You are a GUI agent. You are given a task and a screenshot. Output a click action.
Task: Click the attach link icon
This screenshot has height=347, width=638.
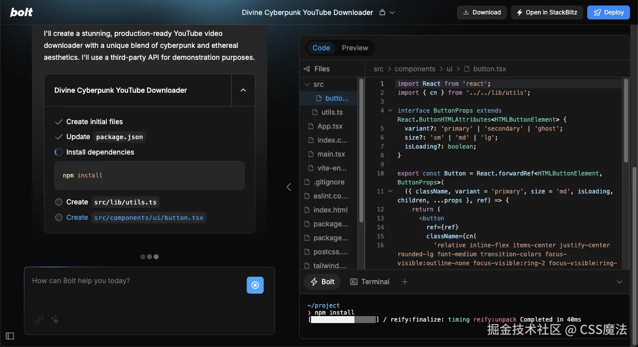(x=39, y=320)
